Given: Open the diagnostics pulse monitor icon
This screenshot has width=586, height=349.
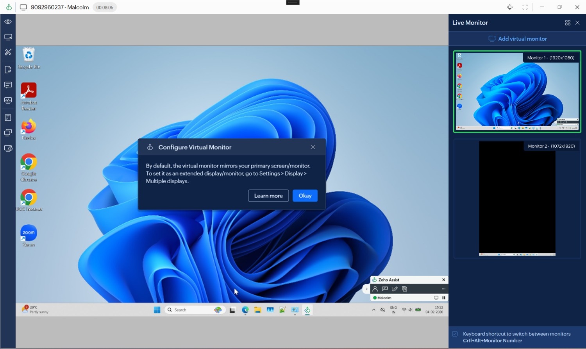Looking at the screenshot, I should (8, 100).
